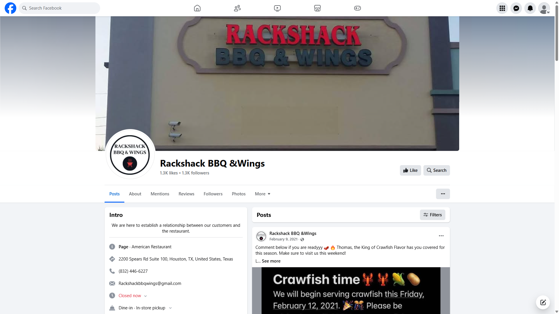Open the post options three-dot menu

point(441,236)
